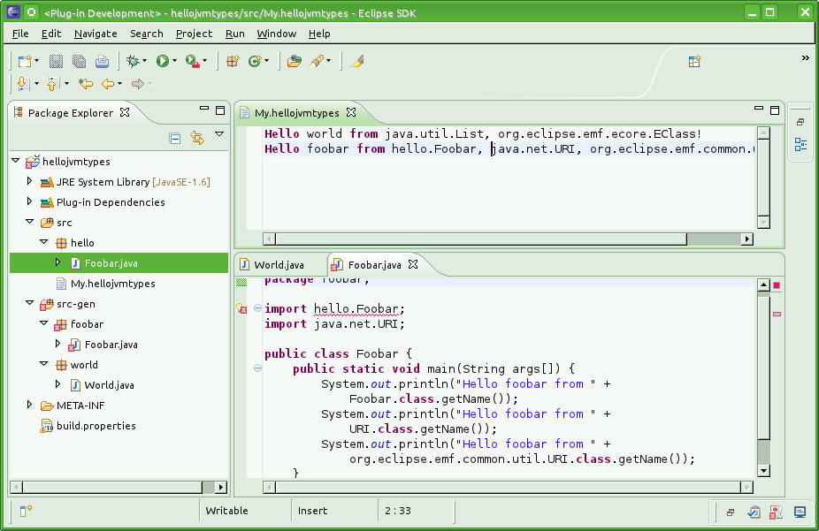Screen dimensions: 819x531
Task: Click the Open Perspective icon
Action: (x=695, y=61)
